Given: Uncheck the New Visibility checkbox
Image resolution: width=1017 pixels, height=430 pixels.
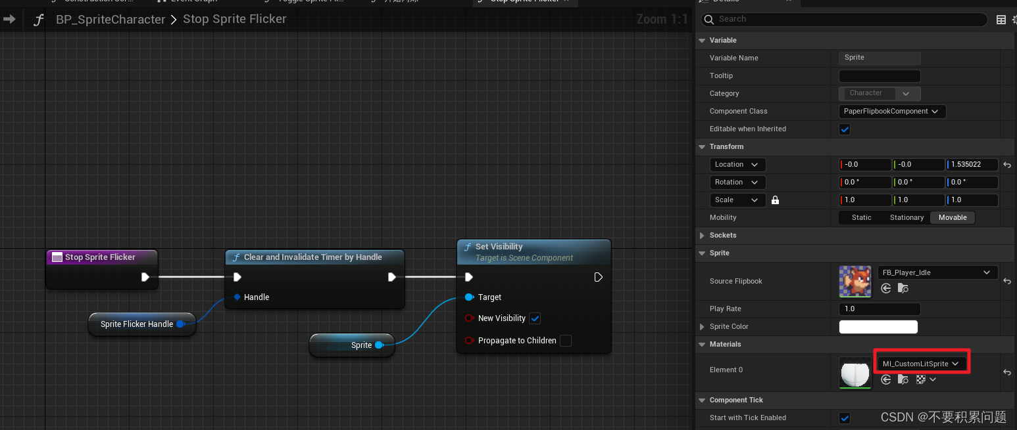Looking at the screenshot, I should coord(535,318).
